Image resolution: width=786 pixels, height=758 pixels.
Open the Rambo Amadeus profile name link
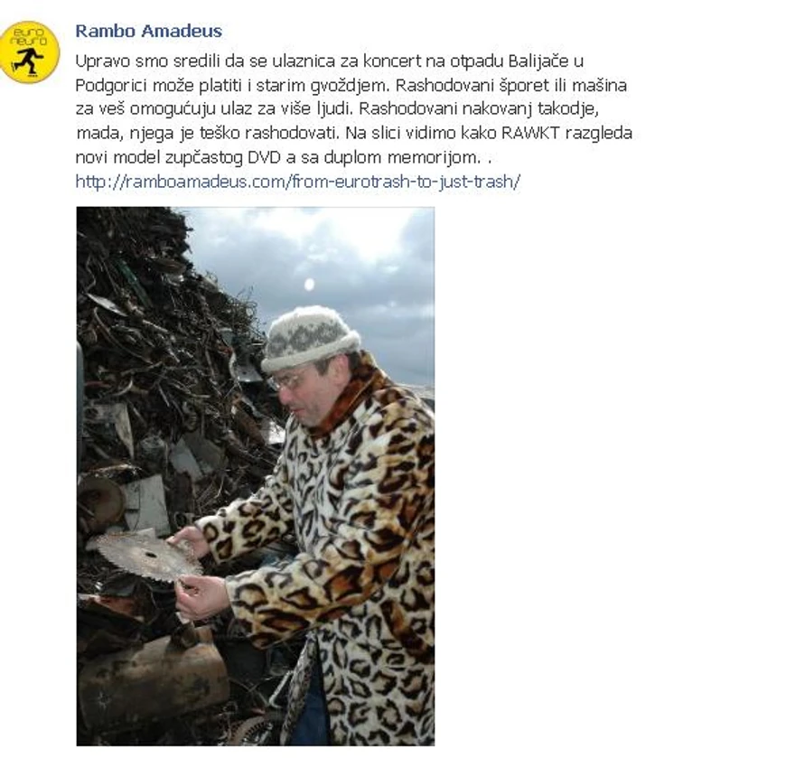[x=148, y=31]
